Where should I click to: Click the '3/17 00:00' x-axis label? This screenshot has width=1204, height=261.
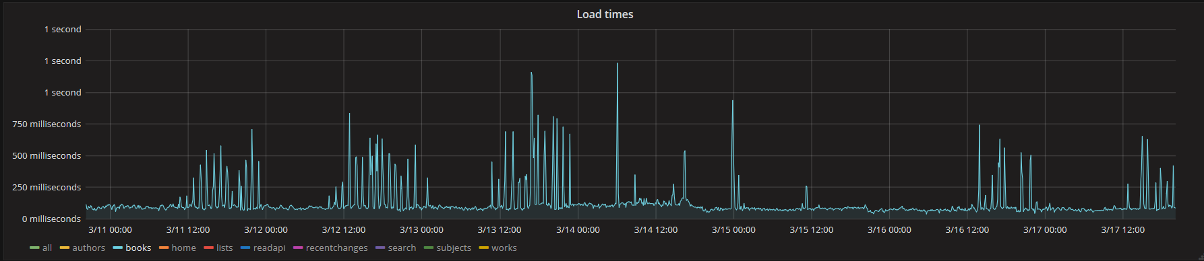(1045, 230)
